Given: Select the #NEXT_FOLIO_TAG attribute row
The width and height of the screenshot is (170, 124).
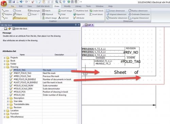Looking at the screenshot, I should [x=40, y=73].
